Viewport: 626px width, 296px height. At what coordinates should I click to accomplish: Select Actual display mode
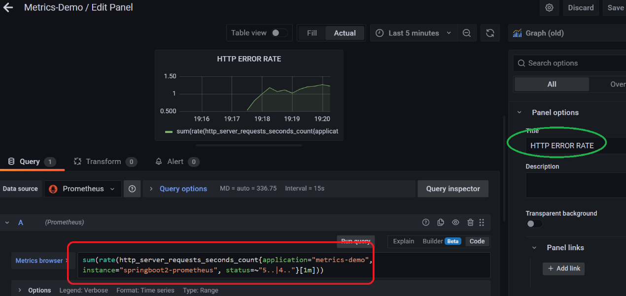click(x=345, y=33)
